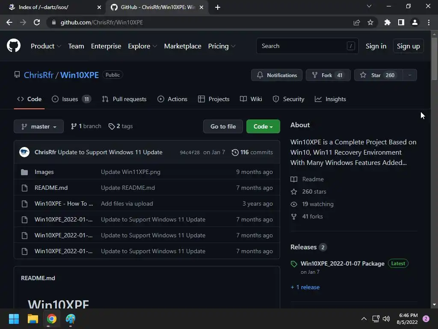
Task: Open the Windows Start menu
Action: 14,319
